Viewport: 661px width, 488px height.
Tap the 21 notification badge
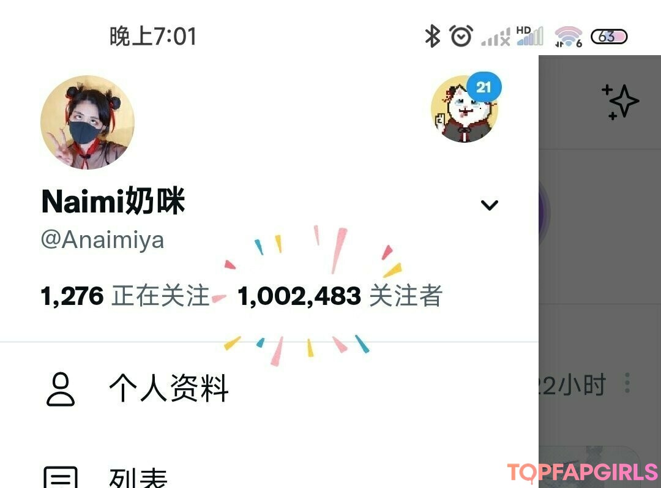[484, 88]
